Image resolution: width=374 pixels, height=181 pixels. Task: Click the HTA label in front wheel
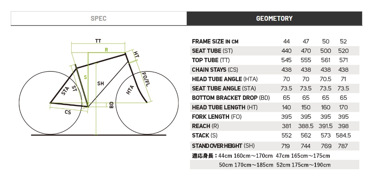(x=130, y=90)
